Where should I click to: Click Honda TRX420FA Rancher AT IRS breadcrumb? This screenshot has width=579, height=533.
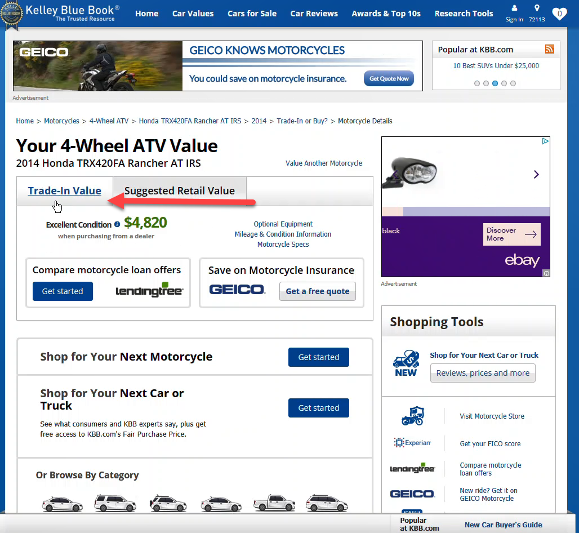pos(190,121)
